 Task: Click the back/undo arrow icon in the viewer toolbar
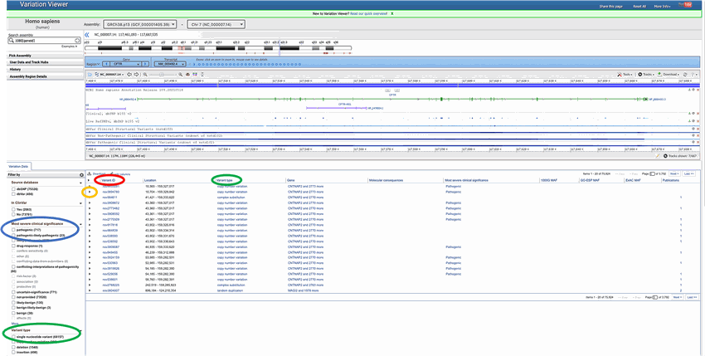90,74
